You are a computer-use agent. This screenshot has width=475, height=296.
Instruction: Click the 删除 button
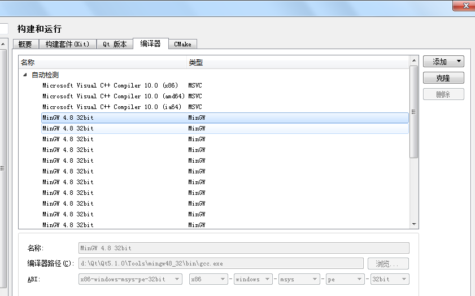point(443,94)
